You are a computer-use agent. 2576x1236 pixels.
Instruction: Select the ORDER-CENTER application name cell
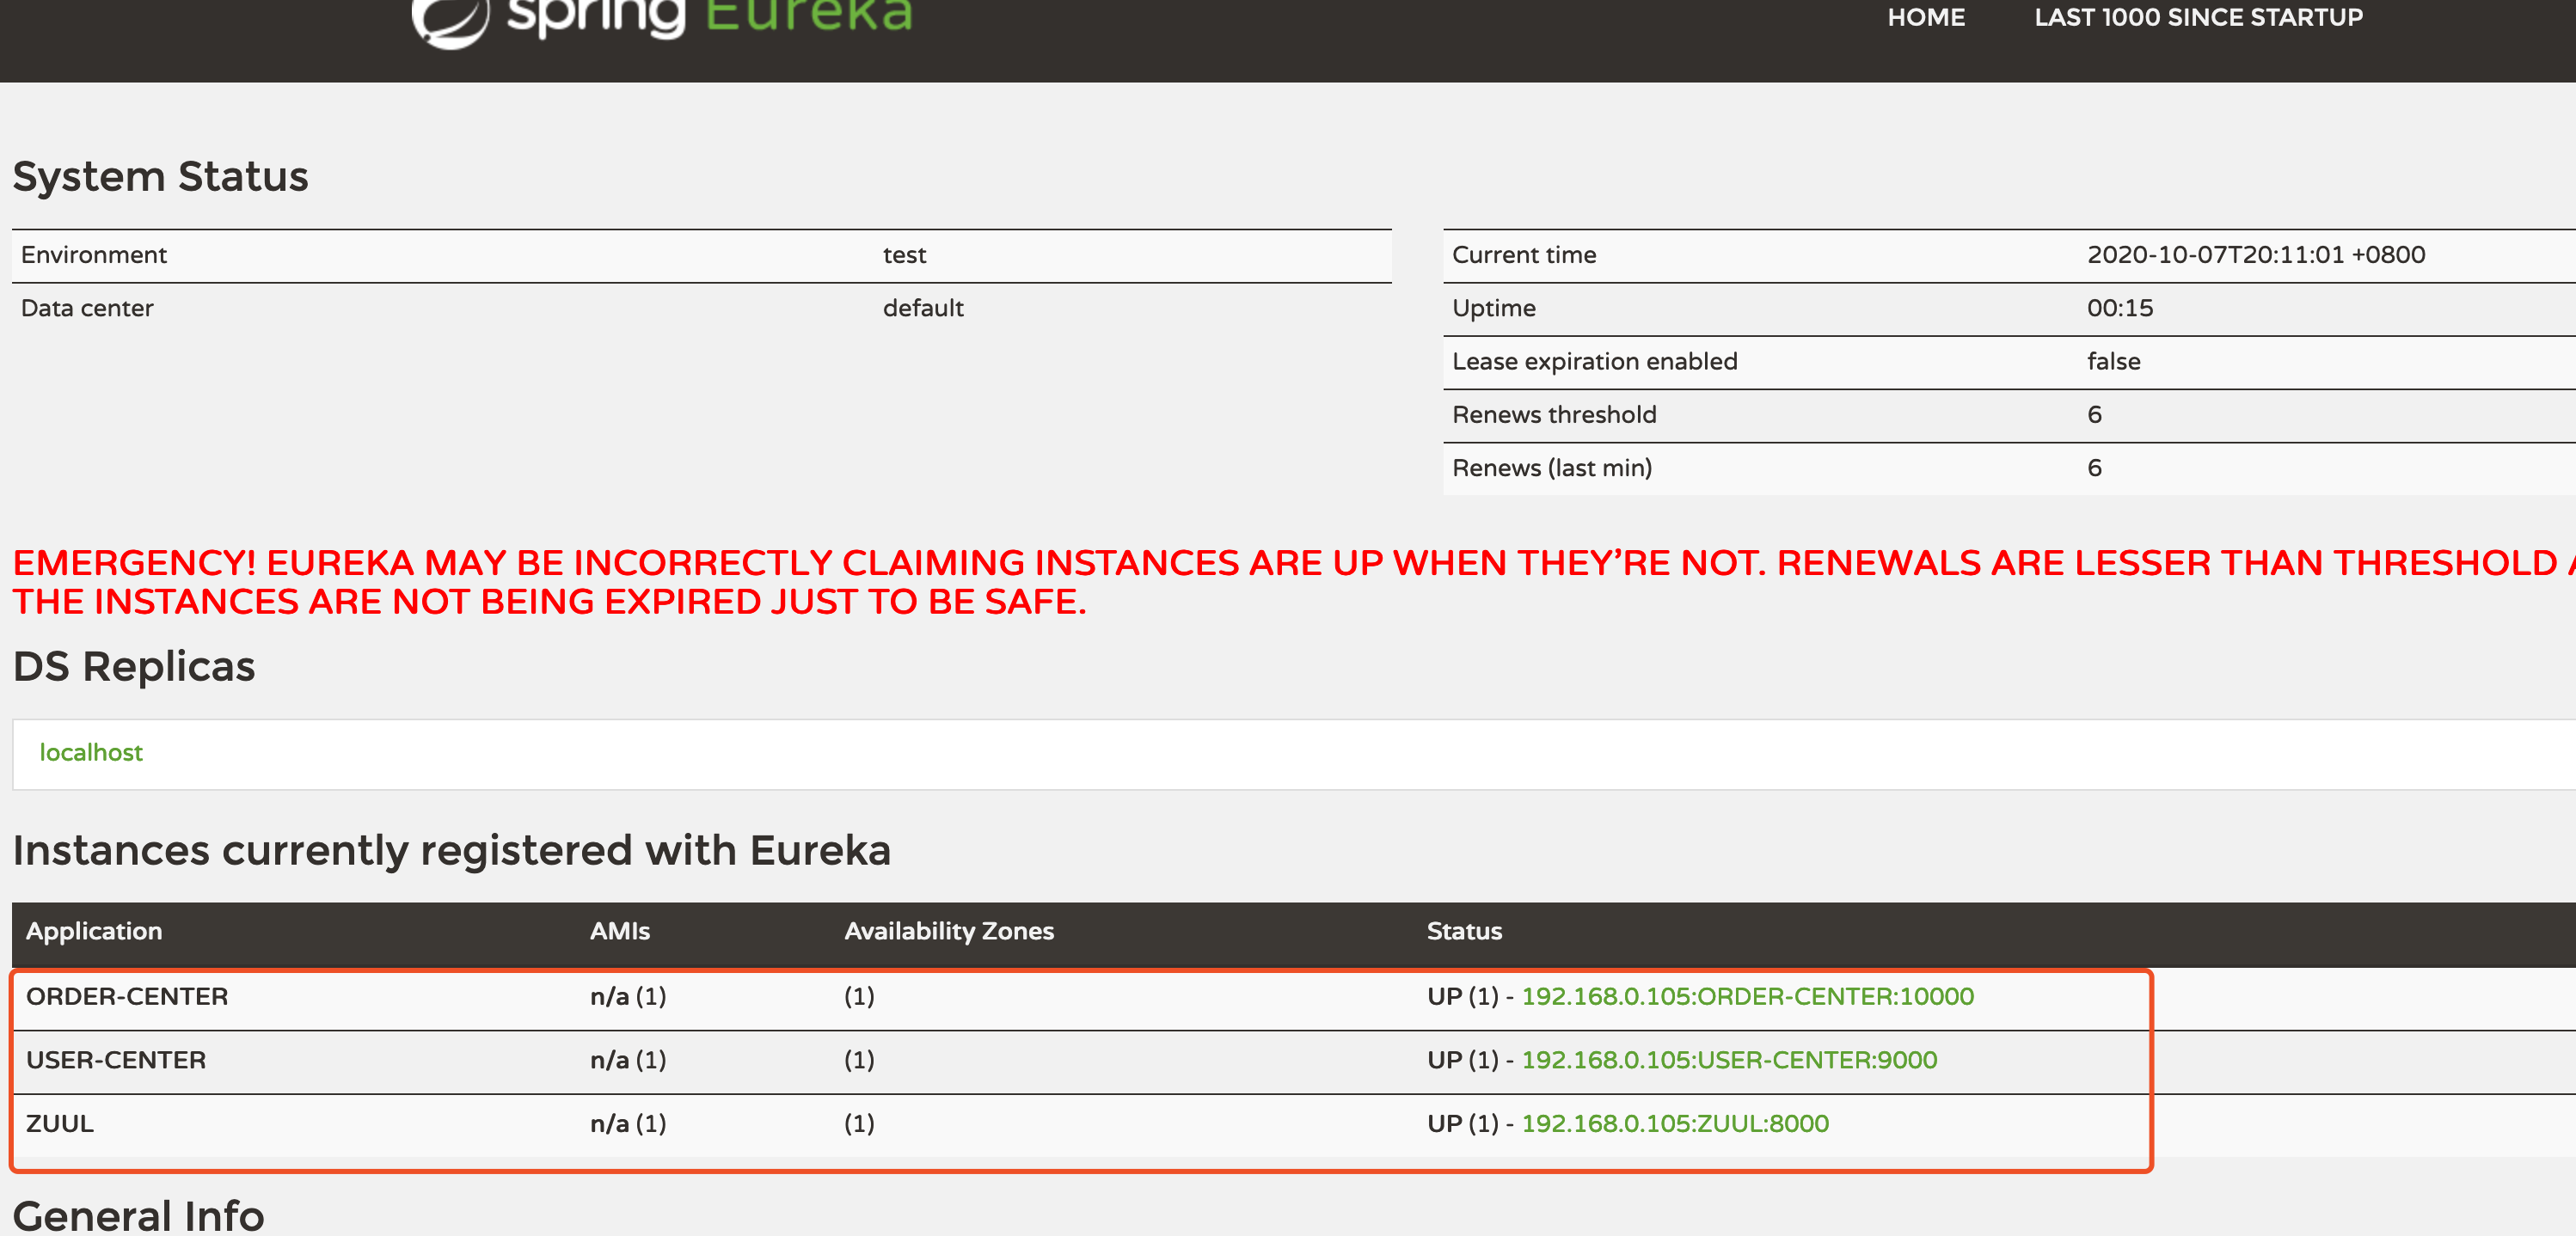click(x=127, y=996)
